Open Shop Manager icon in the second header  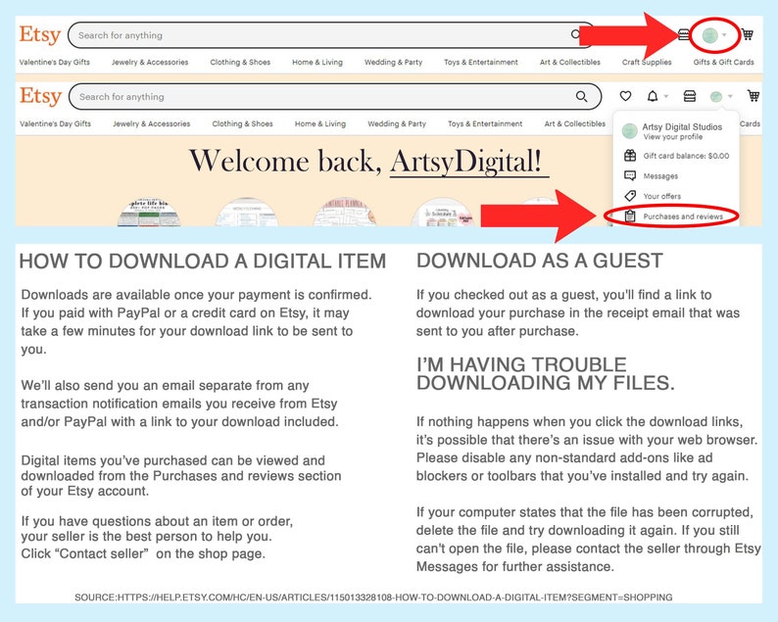point(690,96)
